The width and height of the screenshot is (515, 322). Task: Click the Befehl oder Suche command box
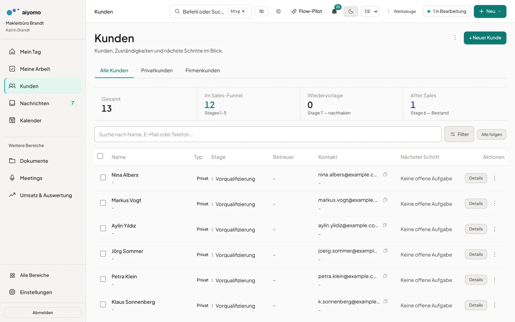point(211,11)
